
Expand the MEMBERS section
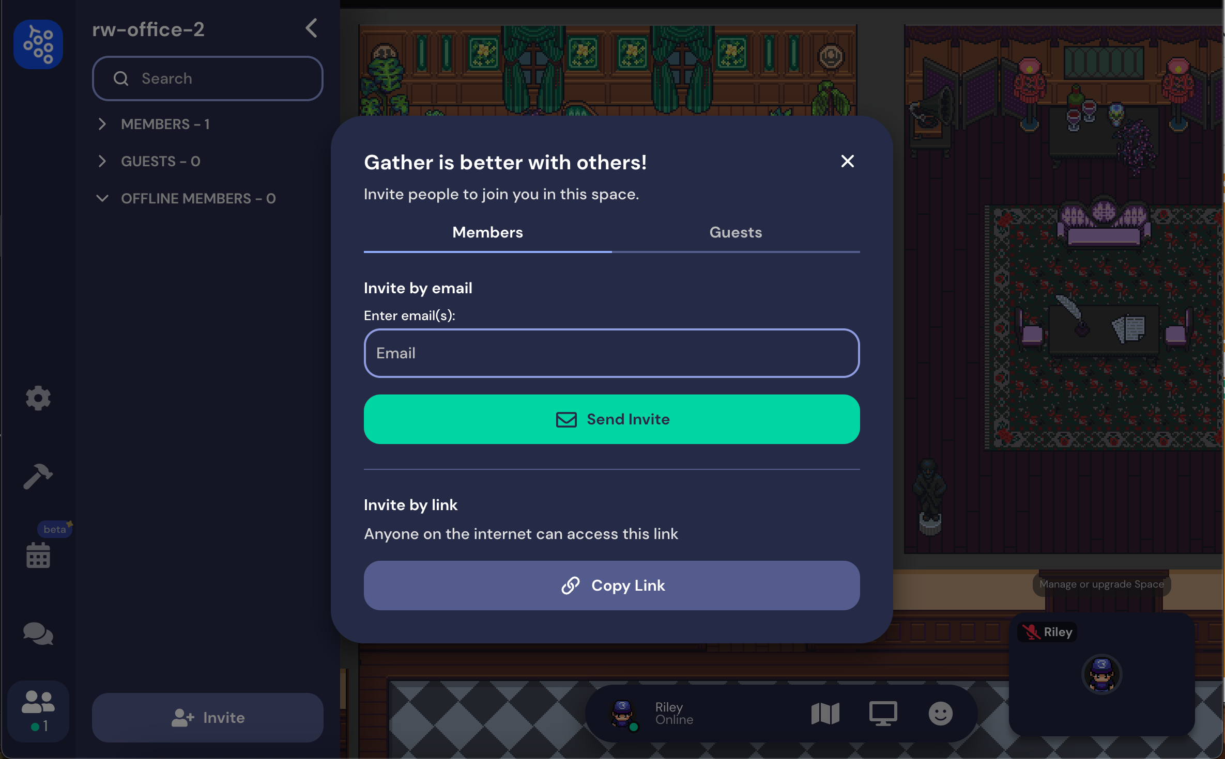[101, 123]
